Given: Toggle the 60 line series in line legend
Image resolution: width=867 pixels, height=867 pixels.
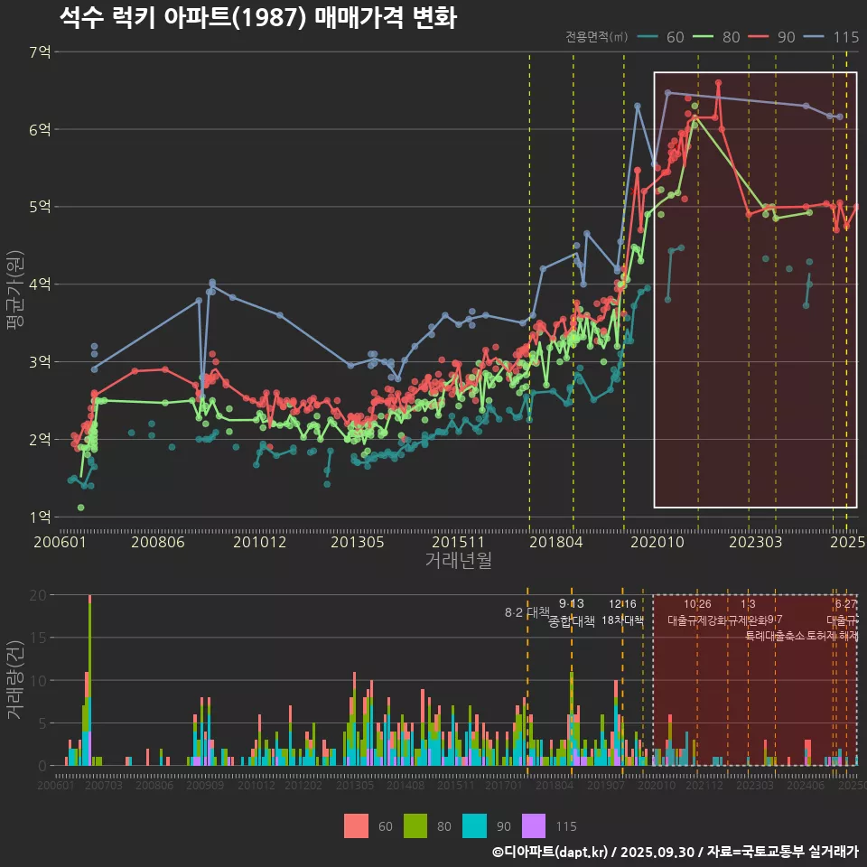Looking at the screenshot, I should [662, 37].
